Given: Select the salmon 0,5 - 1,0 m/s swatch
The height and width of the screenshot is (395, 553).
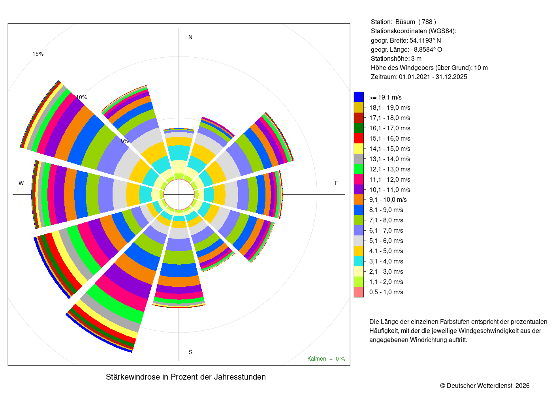Looking at the screenshot, I should point(359,292).
